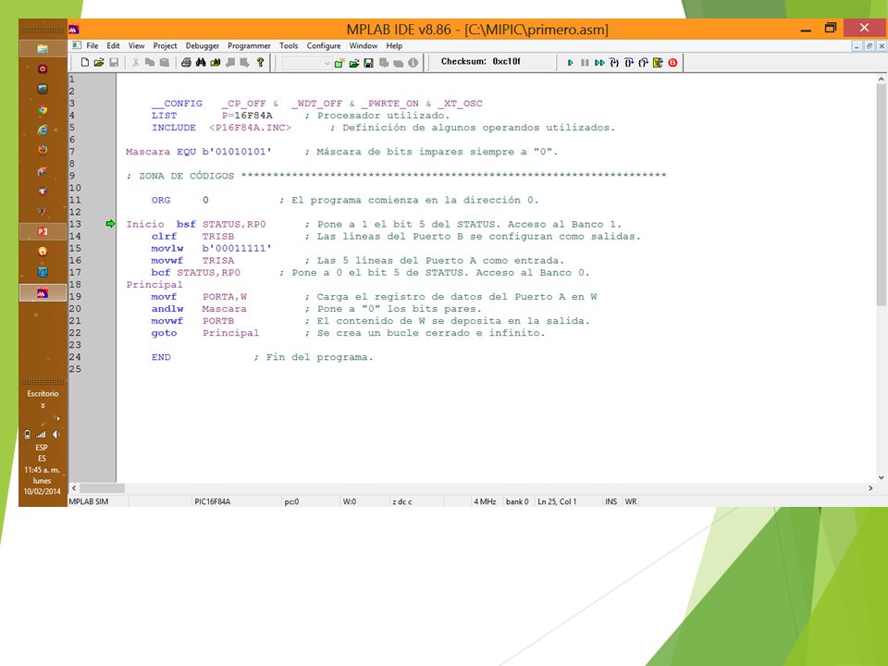Launch Internet Explorer from the taskbar
888x666 pixels.
pos(43,130)
